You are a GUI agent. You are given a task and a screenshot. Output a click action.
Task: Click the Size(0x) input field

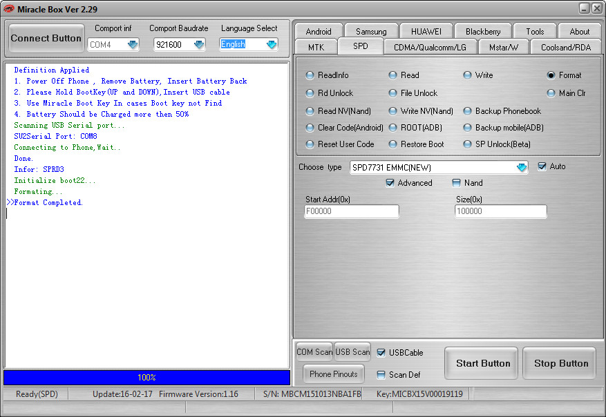[500, 211]
